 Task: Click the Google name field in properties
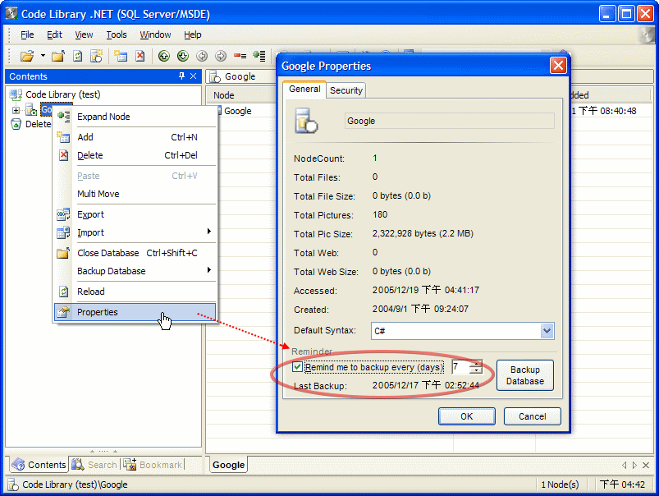(x=449, y=121)
